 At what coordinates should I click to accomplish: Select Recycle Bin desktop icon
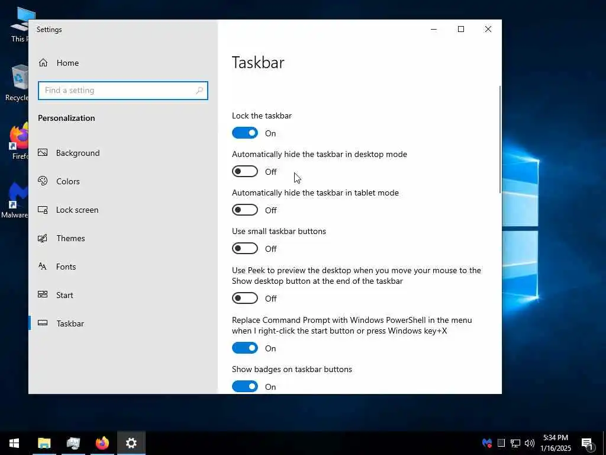[17, 84]
